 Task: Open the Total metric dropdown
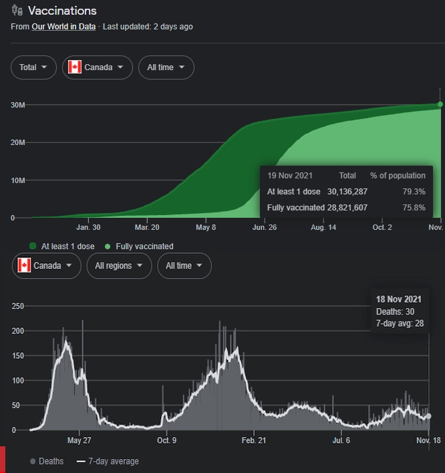[33, 67]
